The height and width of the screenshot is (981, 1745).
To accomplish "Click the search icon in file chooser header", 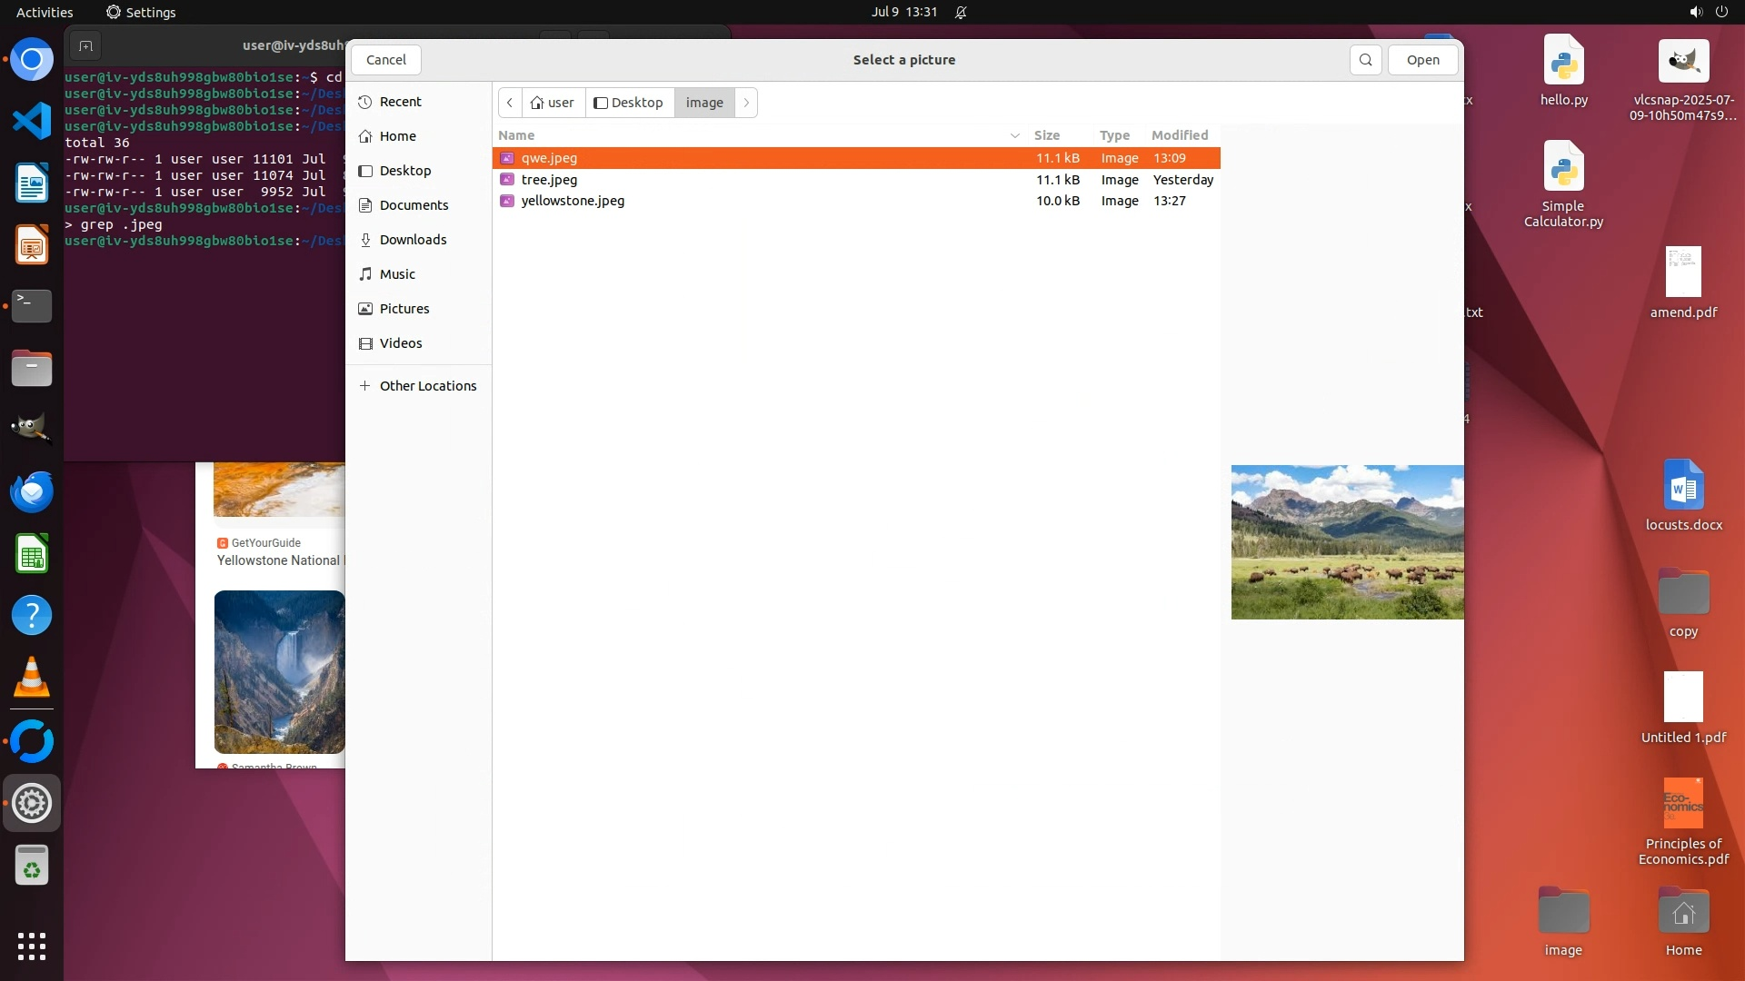I will [1365, 60].
